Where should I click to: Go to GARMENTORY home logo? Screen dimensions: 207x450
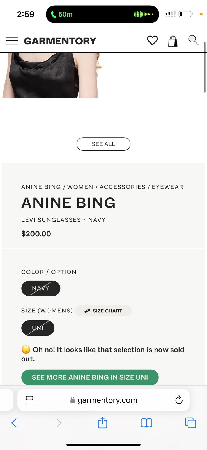pyautogui.click(x=60, y=41)
